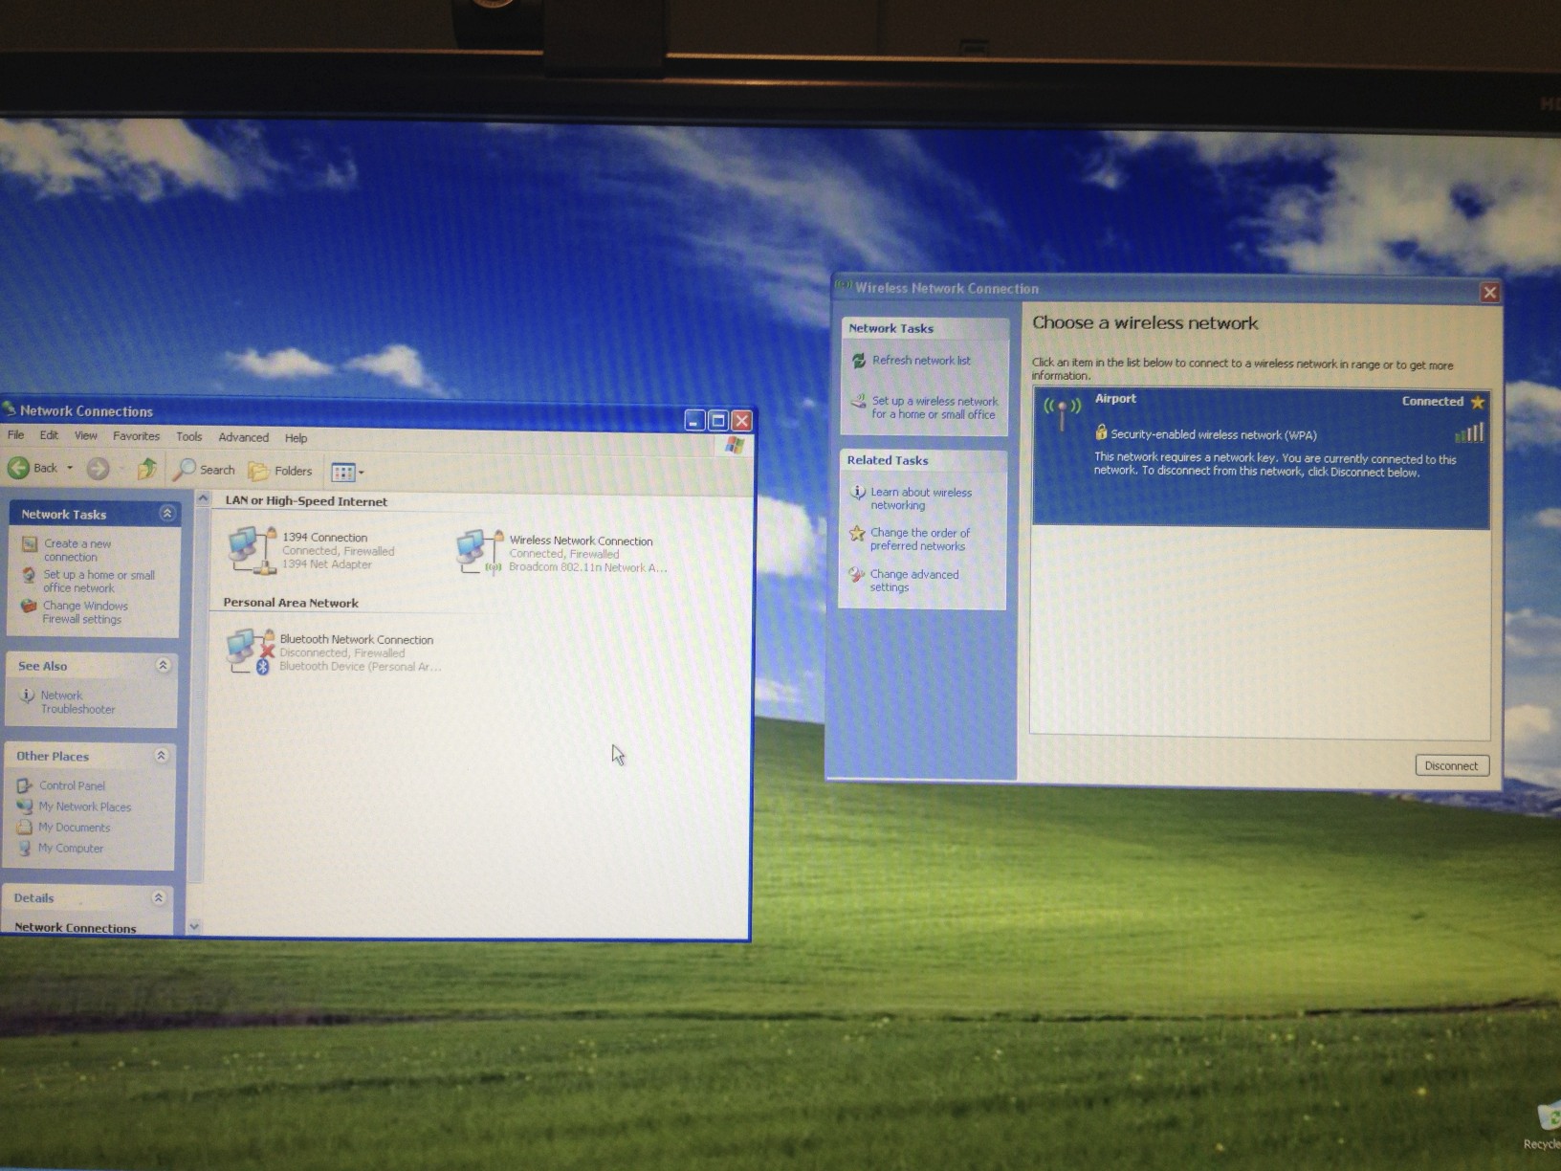Select the Bluetooth Network Connection icon
Image resolution: width=1561 pixels, height=1171 pixels.
pyautogui.click(x=251, y=652)
